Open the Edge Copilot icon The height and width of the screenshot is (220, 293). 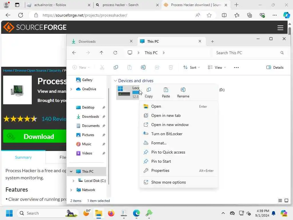click(x=286, y=15)
